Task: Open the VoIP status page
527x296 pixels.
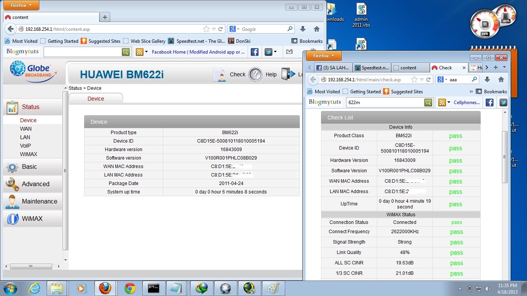Action: (x=25, y=146)
